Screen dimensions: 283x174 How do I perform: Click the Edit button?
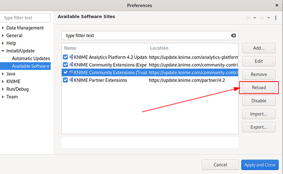point(259,61)
